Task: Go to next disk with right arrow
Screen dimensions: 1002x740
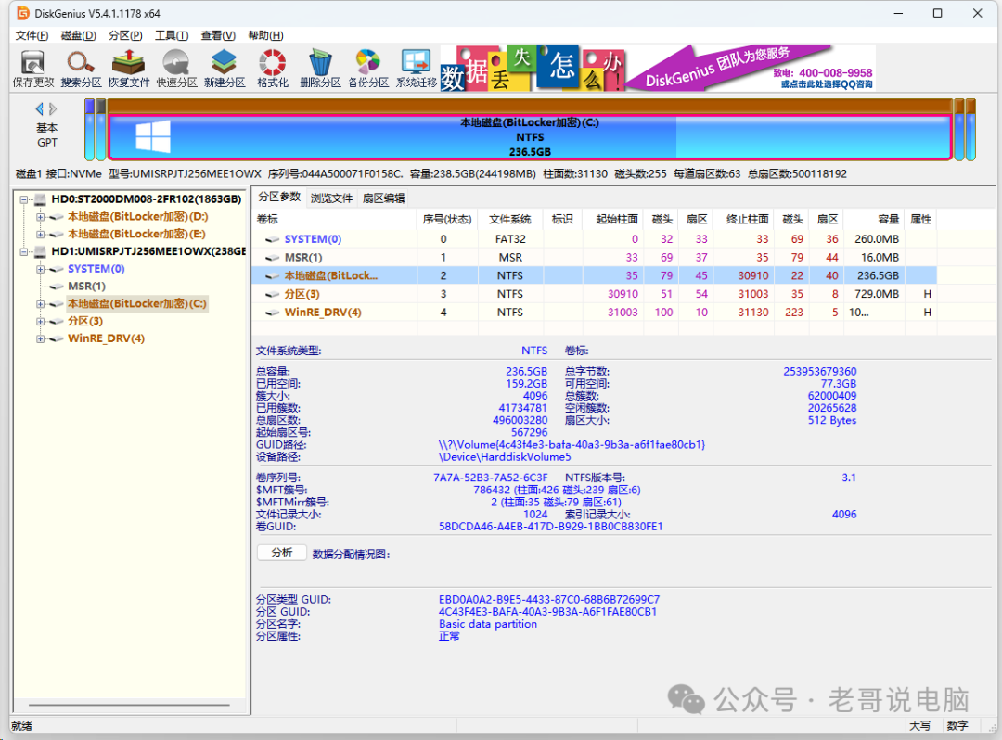Action: click(x=52, y=109)
